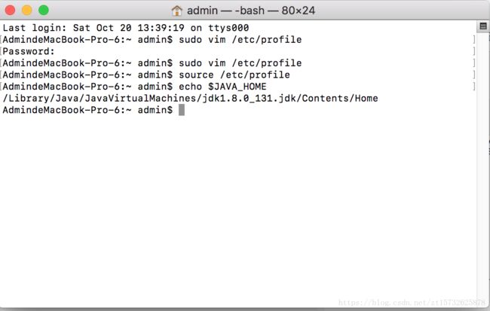Zoom the window with the green button
The height and width of the screenshot is (311, 490).
tap(44, 11)
